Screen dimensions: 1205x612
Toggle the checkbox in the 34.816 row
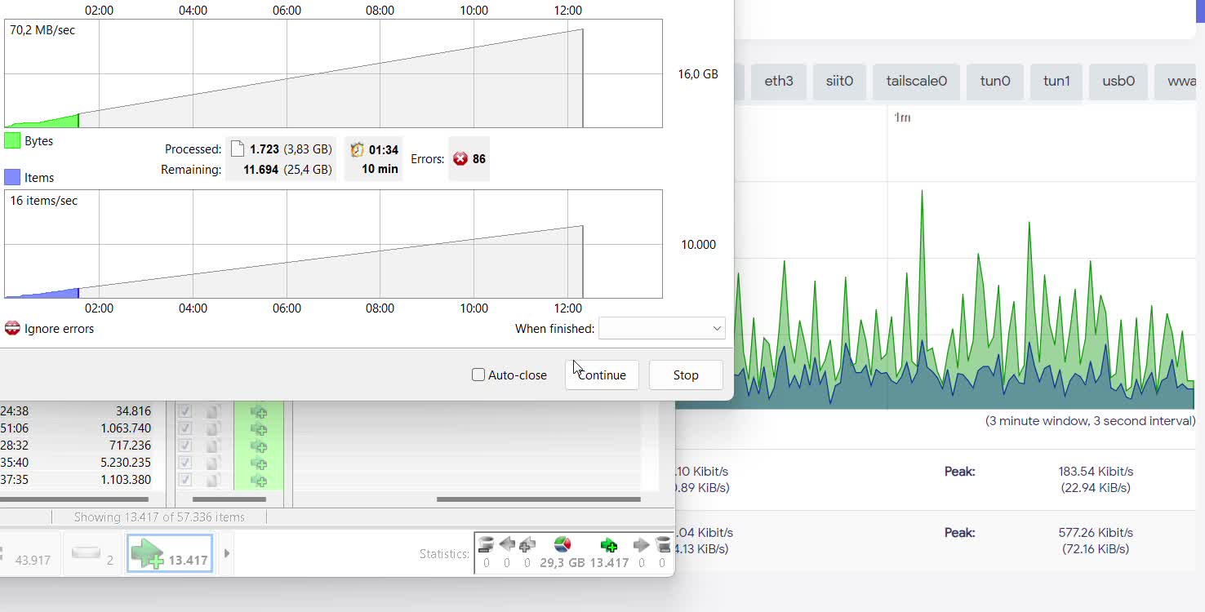[185, 411]
